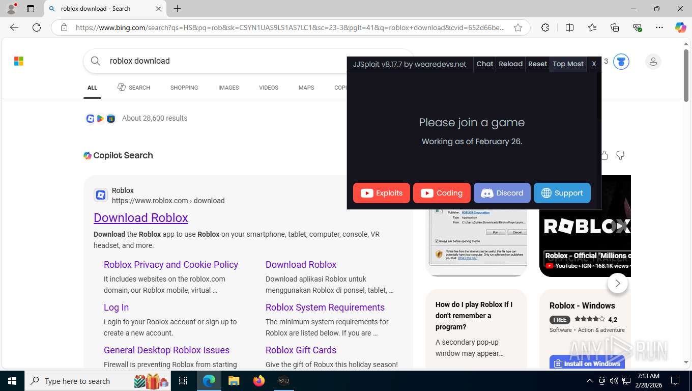Screen dimensions: 692x391
Task: Close JJSploit with the X button
Action: [594, 64]
